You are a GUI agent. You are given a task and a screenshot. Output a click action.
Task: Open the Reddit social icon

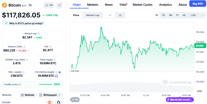coord(50,102)
